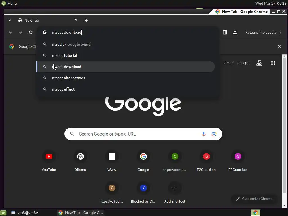Reload the page with the refresh icon
Screen dimensions: 288x216
point(31,32)
